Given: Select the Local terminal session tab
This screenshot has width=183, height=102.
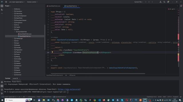Looking at the screenshot, I should [x=15, y=78].
